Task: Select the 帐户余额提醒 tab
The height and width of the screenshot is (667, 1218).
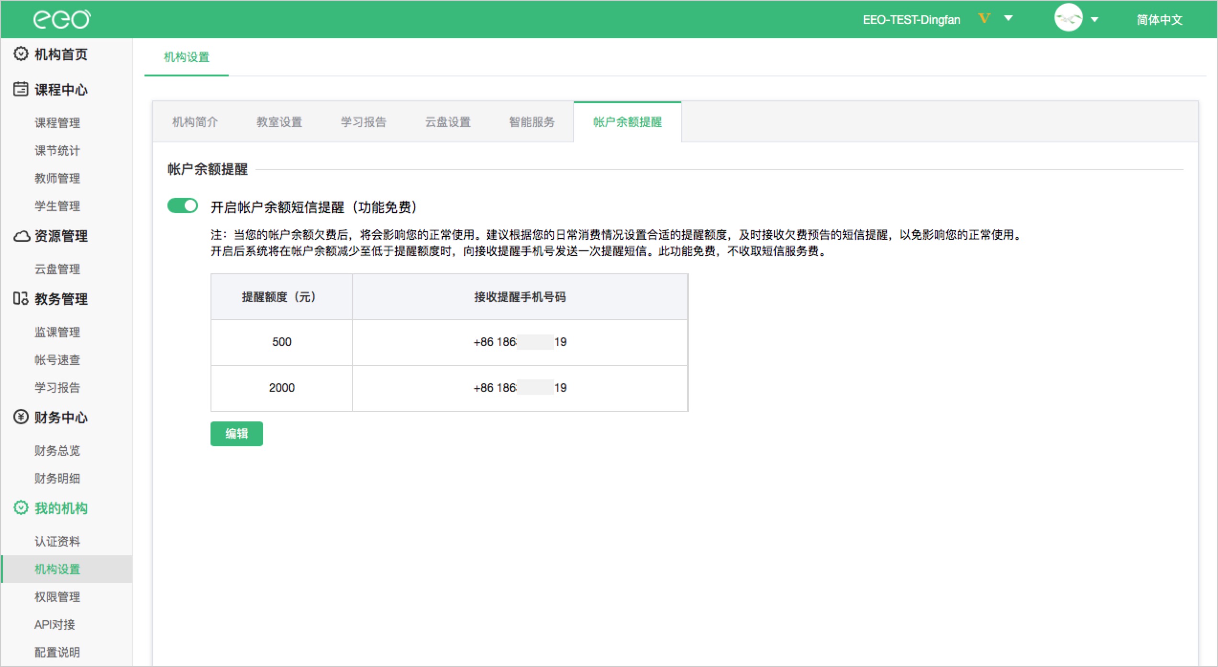Action: click(628, 122)
